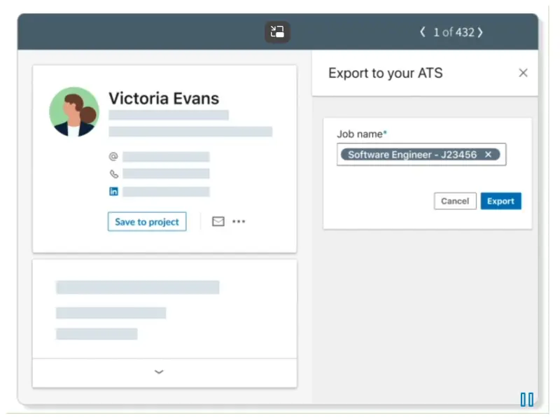Screen dimensions: 560x420
Task: Open Victoria Evans' profile photo
Action: [x=74, y=112]
